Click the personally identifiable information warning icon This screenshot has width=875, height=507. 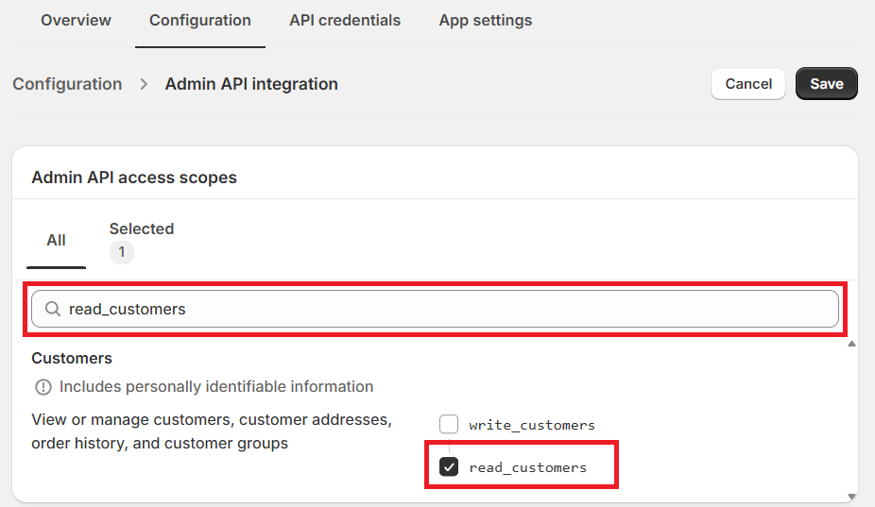[43, 387]
